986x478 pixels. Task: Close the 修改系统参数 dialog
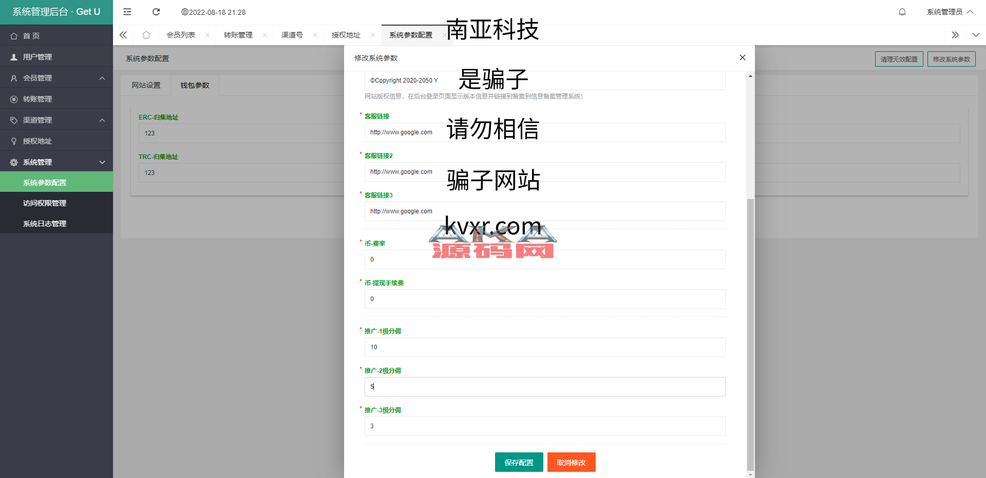(742, 57)
